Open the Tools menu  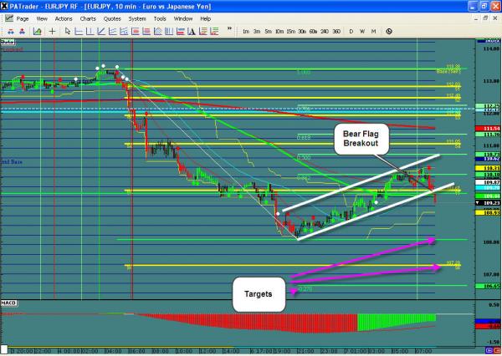tap(159, 18)
